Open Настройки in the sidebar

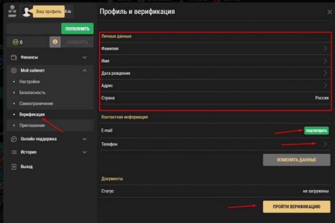30,82
